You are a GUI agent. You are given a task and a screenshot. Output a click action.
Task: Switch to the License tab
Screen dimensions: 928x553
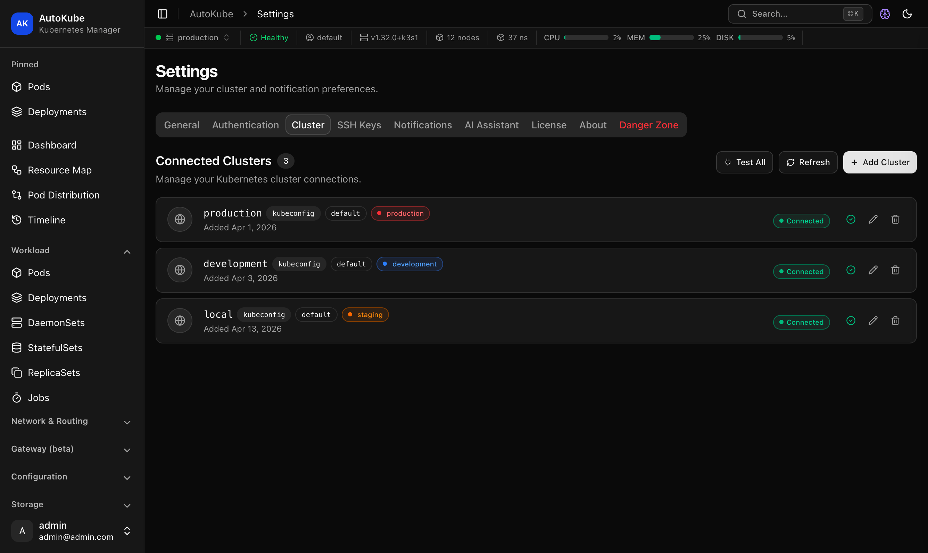point(549,125)
